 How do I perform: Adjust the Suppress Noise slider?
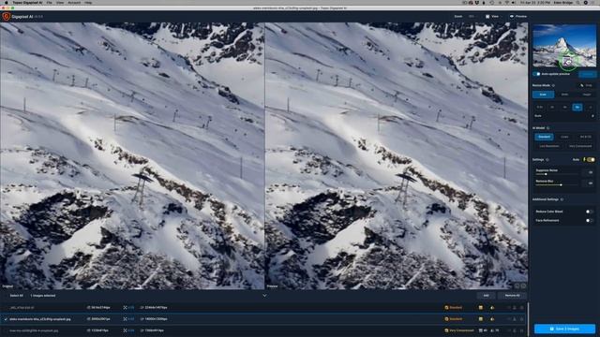(x=557, y=174)
